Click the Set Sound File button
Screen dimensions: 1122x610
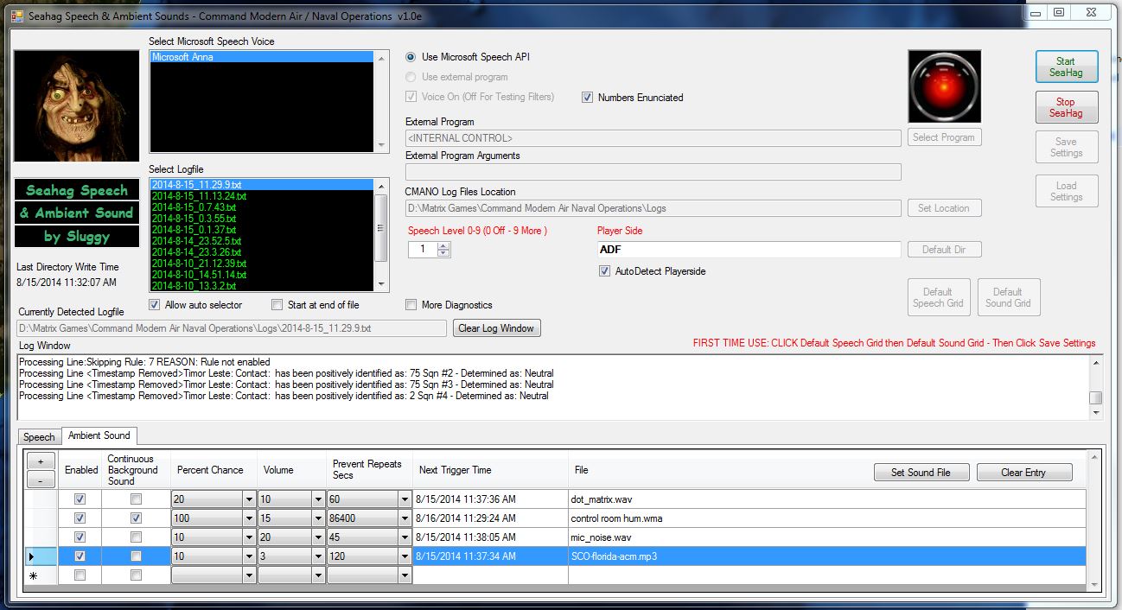[x=921, y=473]
